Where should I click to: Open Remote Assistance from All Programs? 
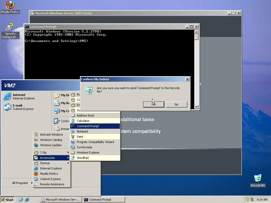pyautogui.click(x=52, y=184)
